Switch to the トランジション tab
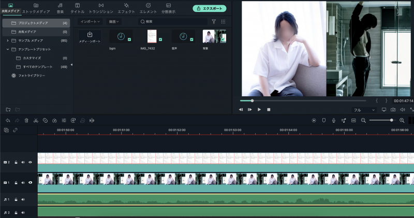This screenshot has height=218, width=414. click(101, 8)
